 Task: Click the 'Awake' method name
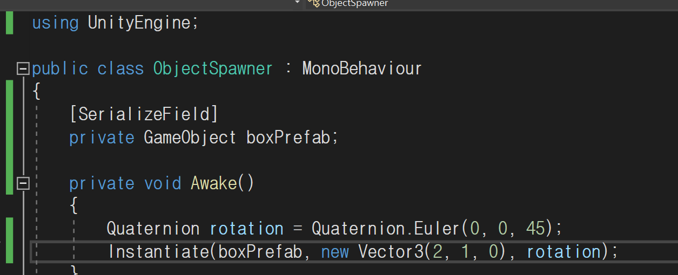pos(214,183)
